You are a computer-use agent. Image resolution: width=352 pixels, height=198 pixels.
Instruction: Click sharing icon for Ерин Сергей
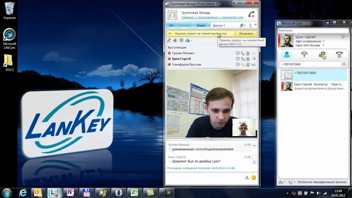[254, 59]
